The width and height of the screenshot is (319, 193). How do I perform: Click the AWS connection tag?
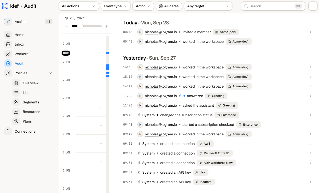[x=205, y=144]
